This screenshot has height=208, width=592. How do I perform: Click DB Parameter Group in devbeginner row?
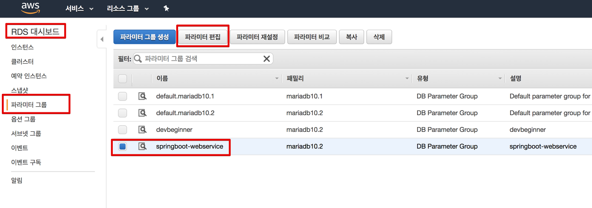[x=447, y=129]
